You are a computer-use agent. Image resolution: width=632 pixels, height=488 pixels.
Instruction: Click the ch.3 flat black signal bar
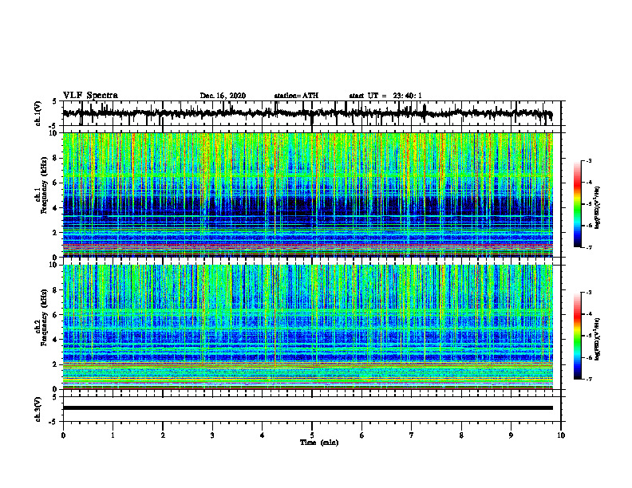307,408
